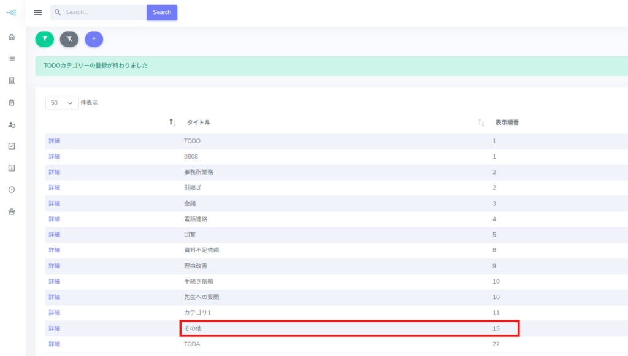
Task: Toggle the hamburger menu in the header
Action: (x=38, y=12)
